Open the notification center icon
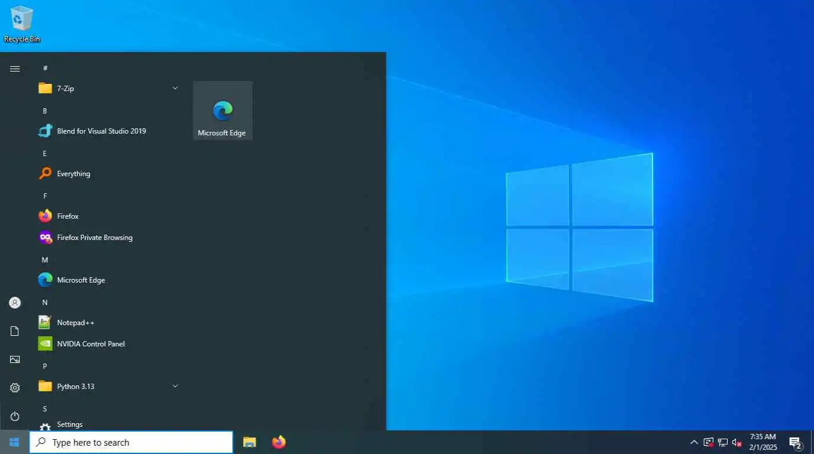The height and width of the screenshot is (454, 814). [795, 442]
